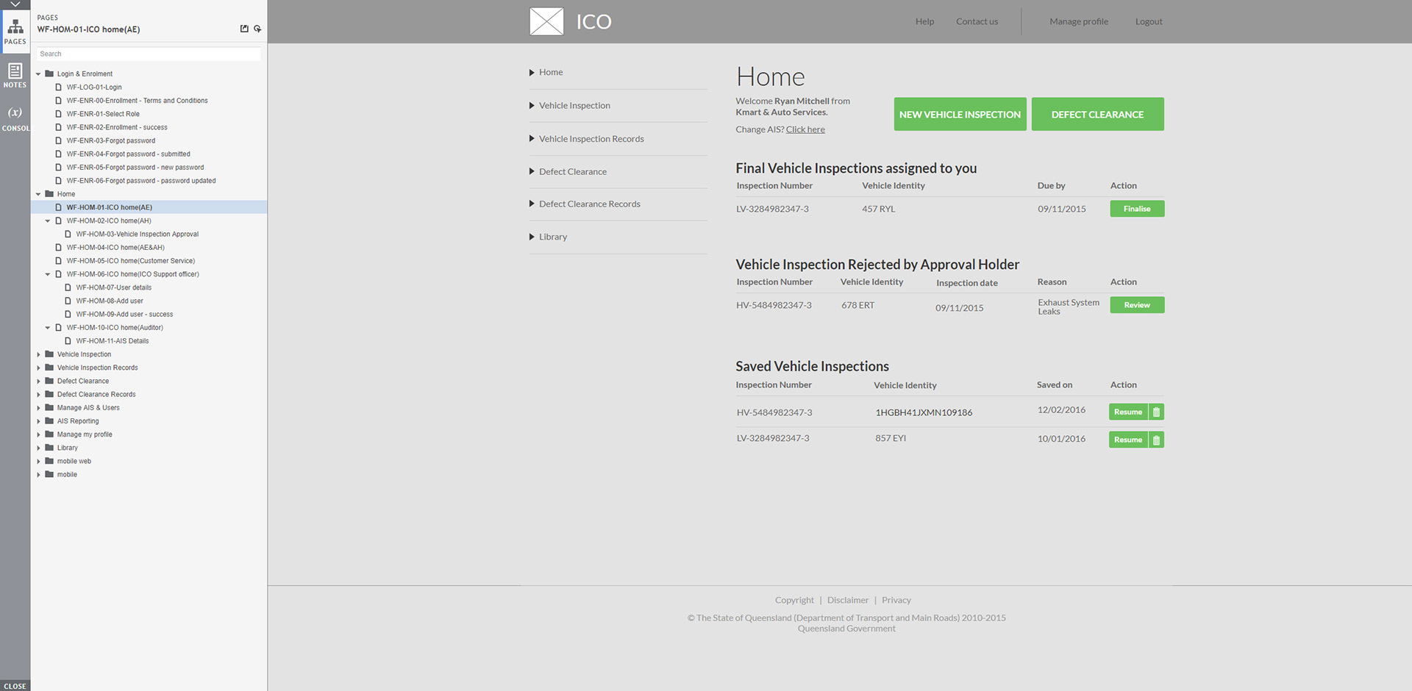
Task: Click the page icon for WF-LOG-01-Login
Action: (x=59, y=87)
